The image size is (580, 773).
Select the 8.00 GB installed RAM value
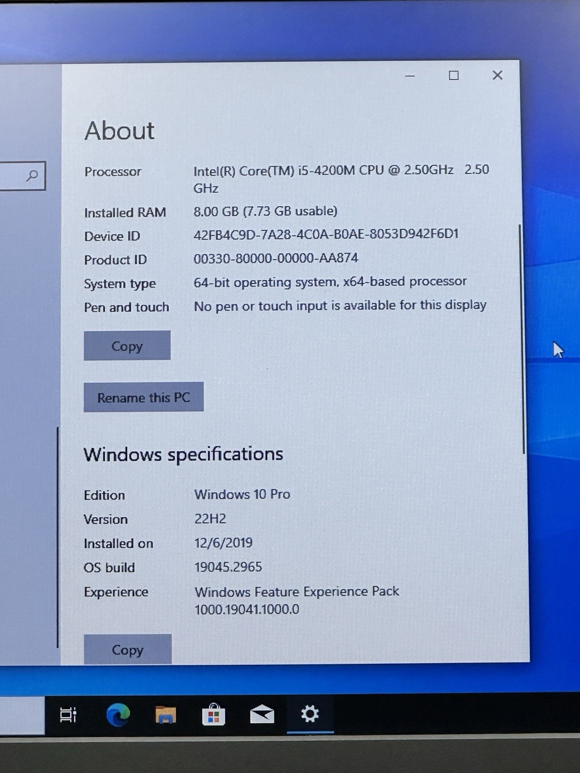(265, 211)
